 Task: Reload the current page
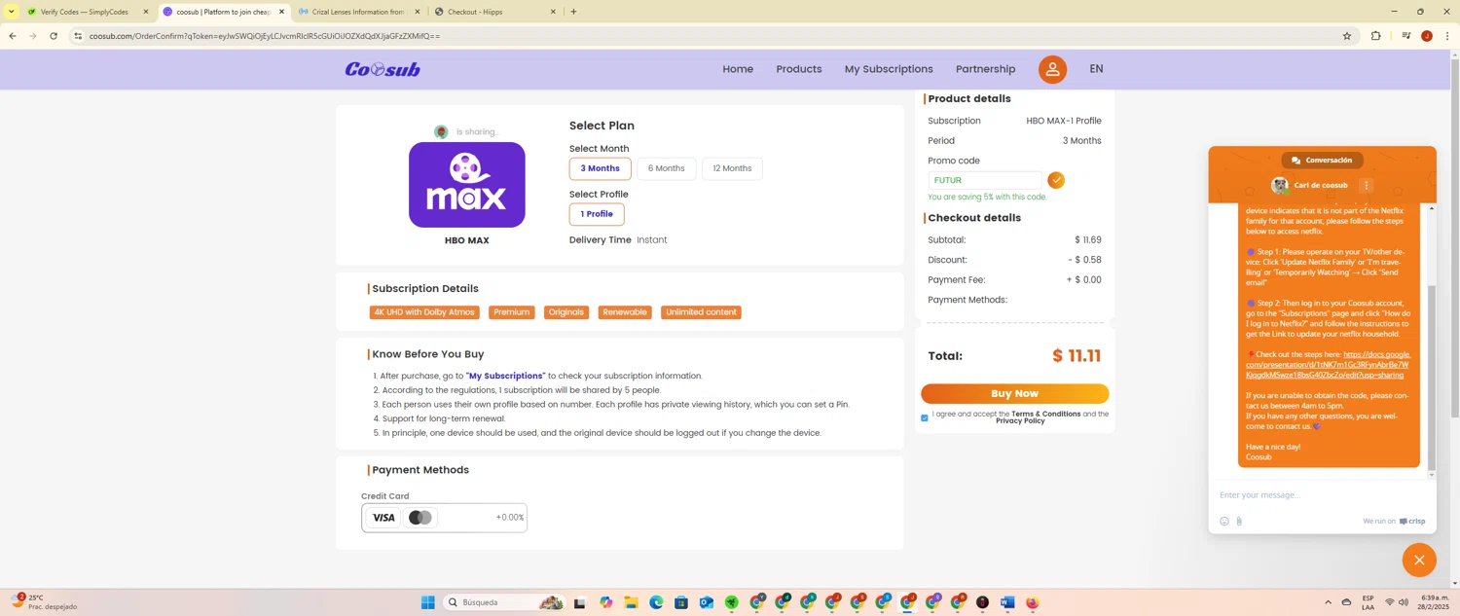[54, 36]
